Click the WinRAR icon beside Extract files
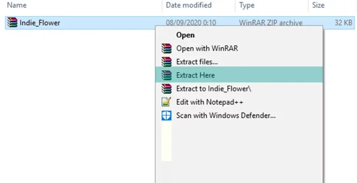Screen dimensions: 357x183 click(166, 62)
